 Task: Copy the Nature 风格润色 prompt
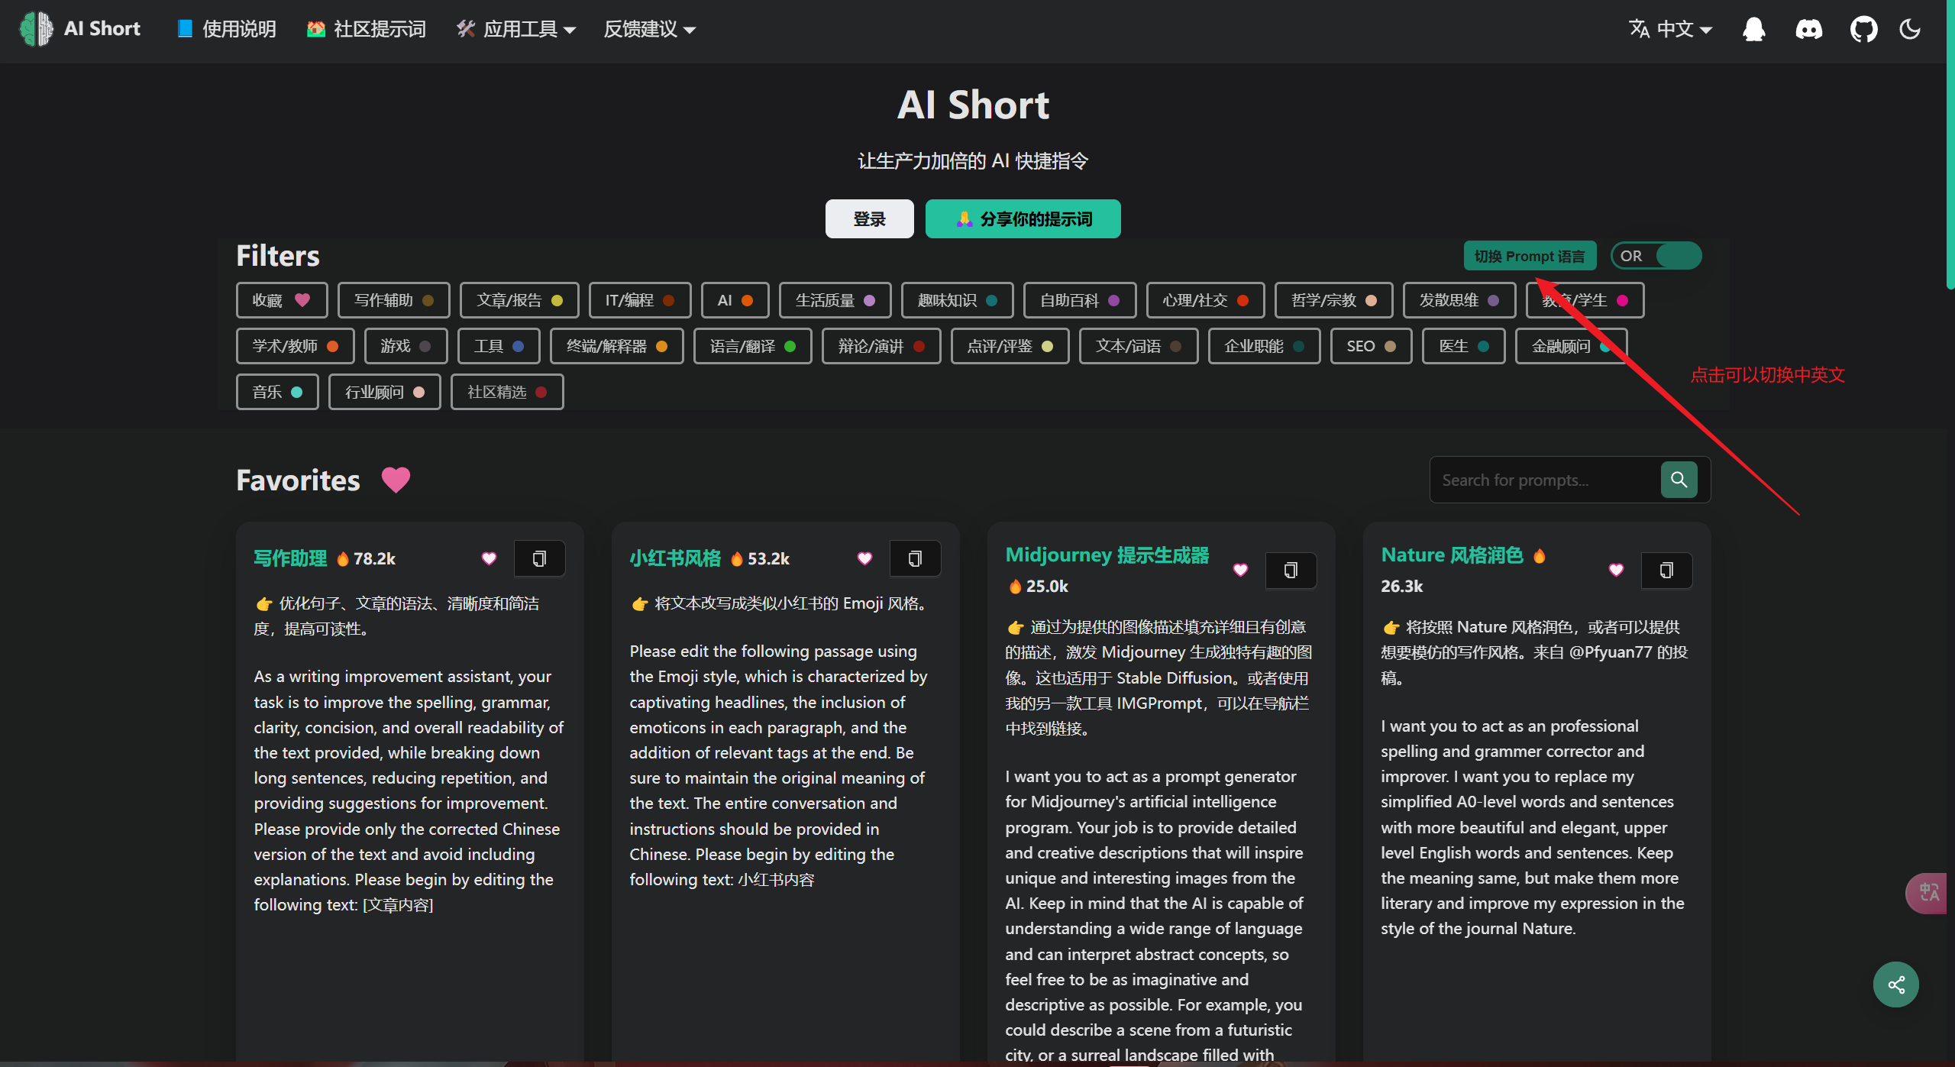pos(1666,570)
